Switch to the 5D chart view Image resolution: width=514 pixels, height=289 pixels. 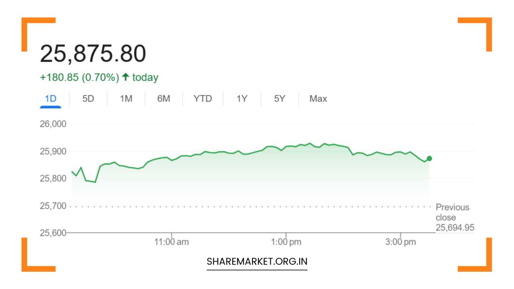click(88, 99)
